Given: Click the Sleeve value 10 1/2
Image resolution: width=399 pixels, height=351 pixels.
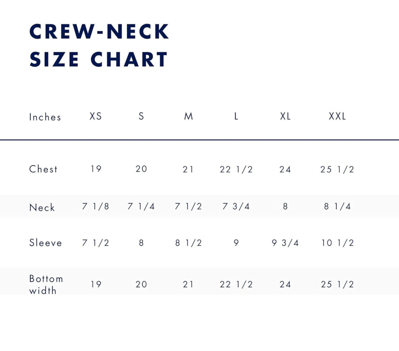Looking at the screenshot, I should coord(337,243).
